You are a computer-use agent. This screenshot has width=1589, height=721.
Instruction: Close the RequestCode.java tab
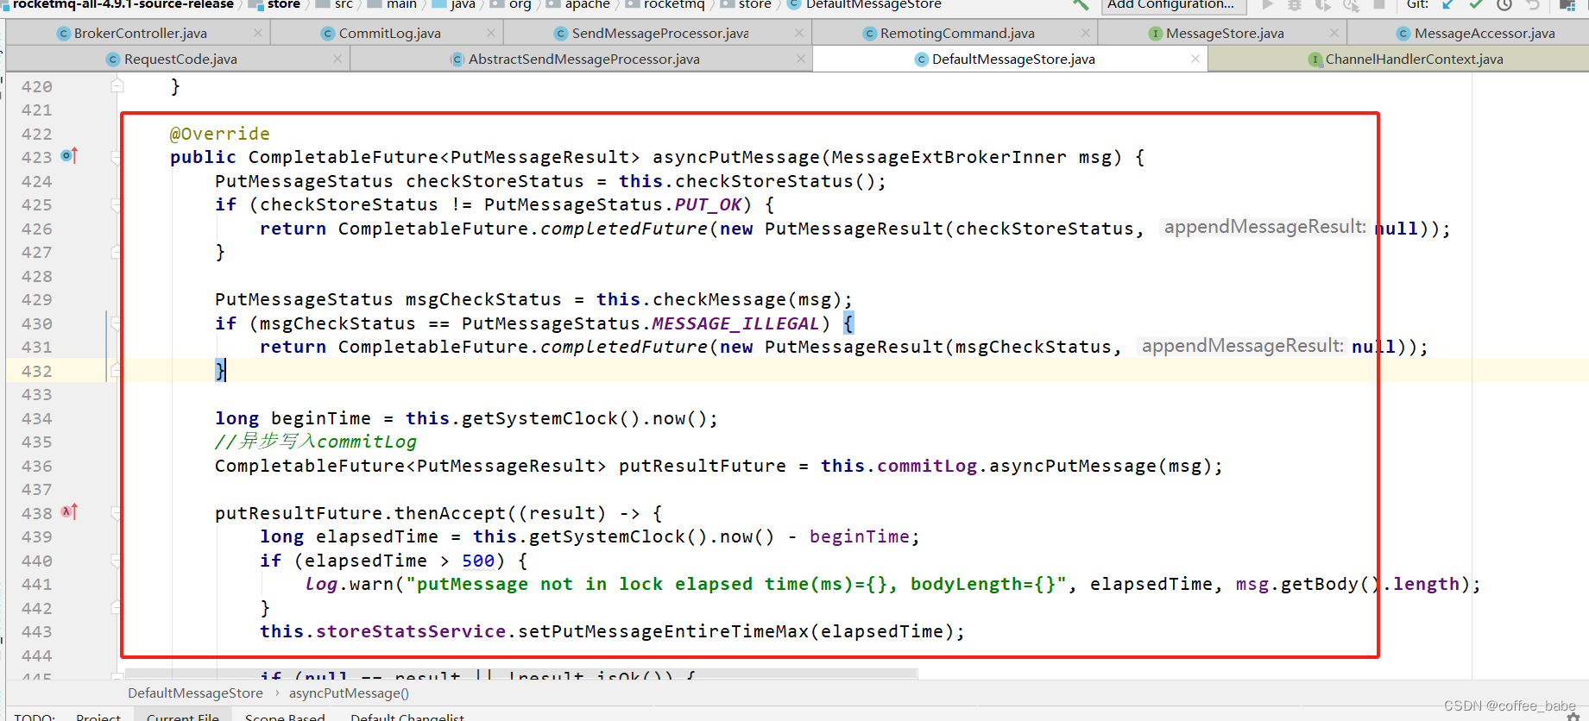337,59
